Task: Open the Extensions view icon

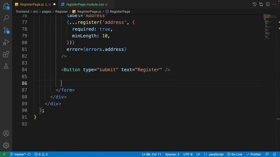Action: pos(6,54)
